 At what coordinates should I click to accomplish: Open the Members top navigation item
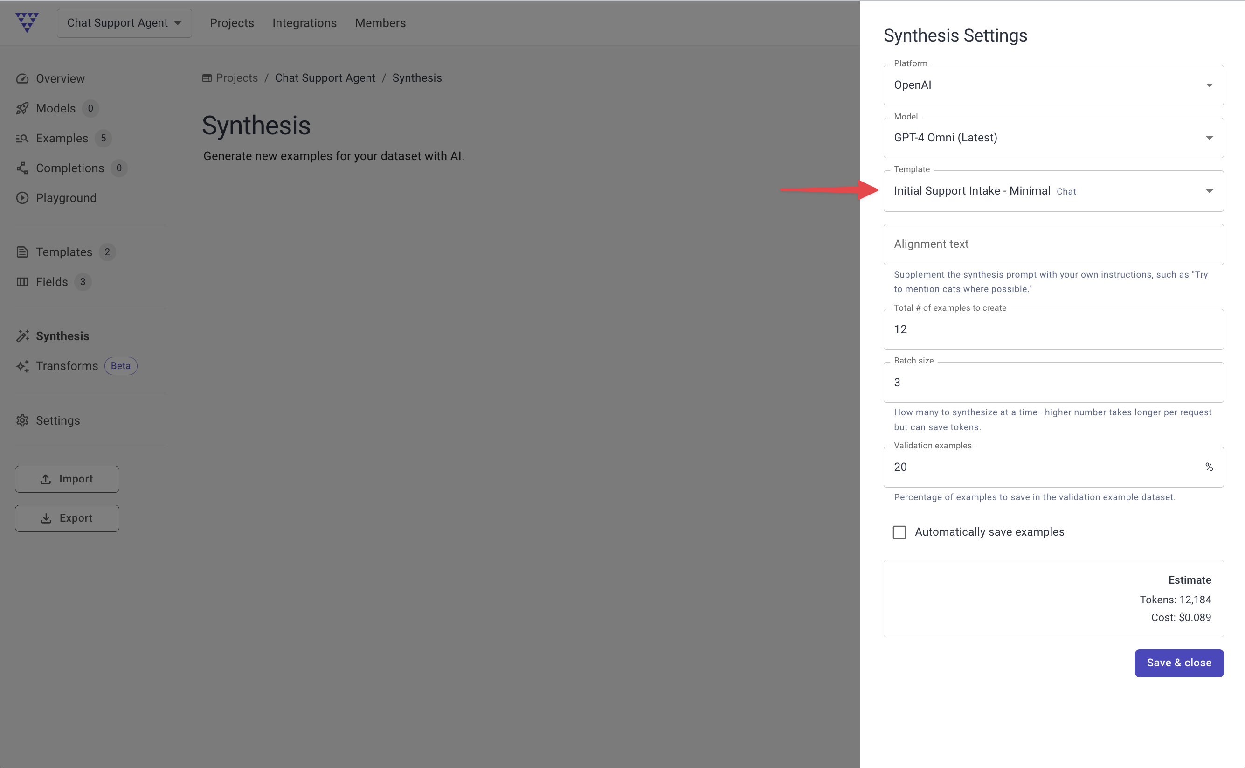380,23
